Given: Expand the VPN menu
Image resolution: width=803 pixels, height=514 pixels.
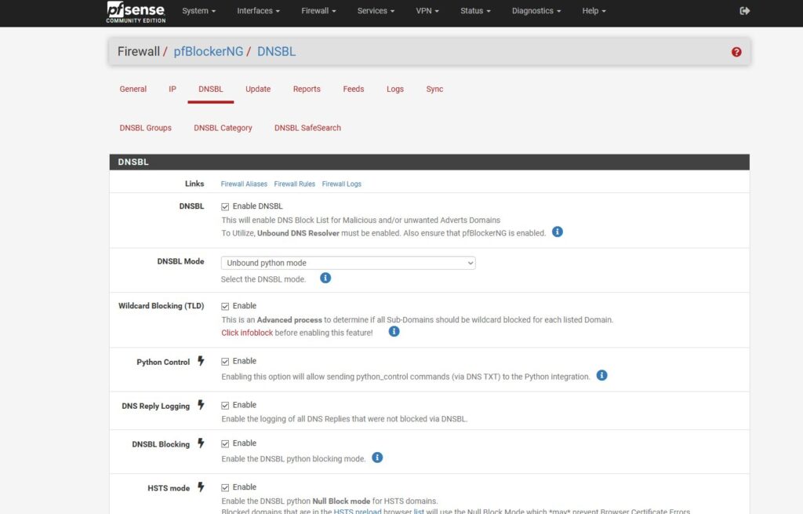Looking at the screenshot, I should 427,11.
